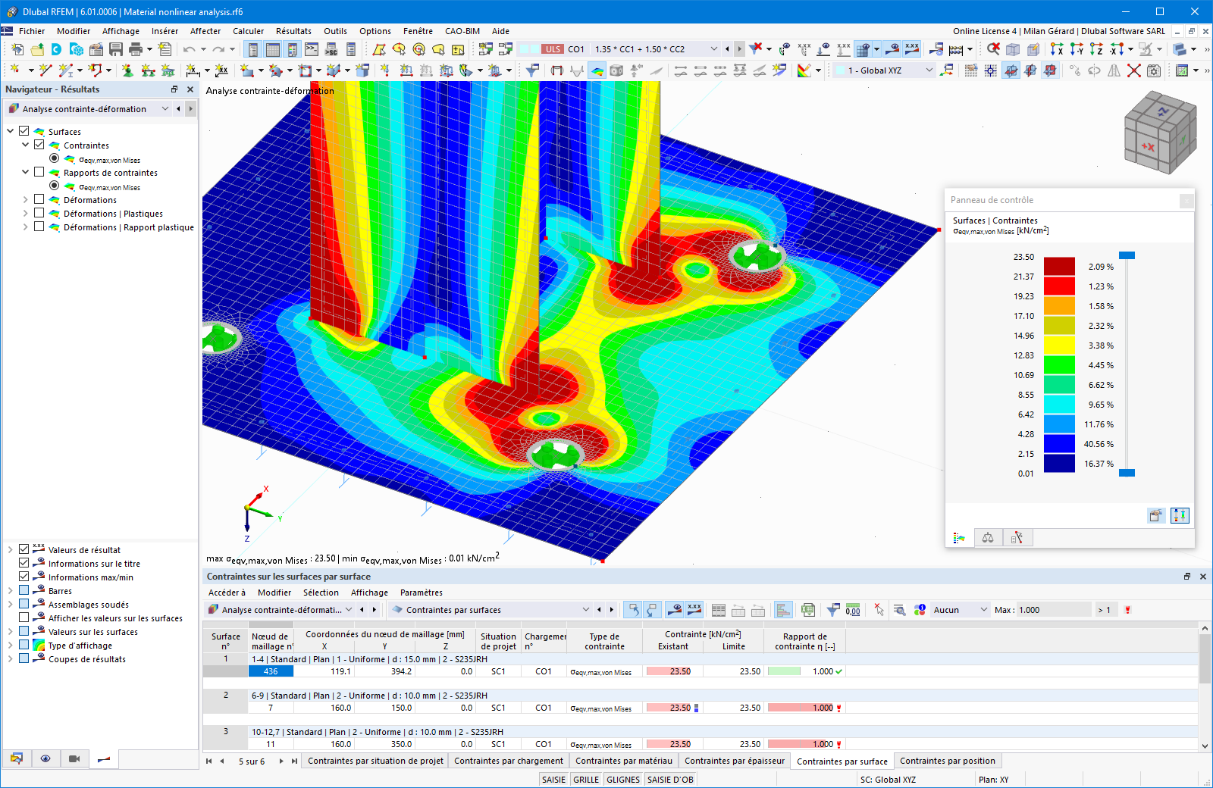Open the CAO-BIM menu
1213x788 pixels.
[462, 31]
